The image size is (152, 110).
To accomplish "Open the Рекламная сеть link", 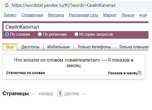I will point(84,15).
